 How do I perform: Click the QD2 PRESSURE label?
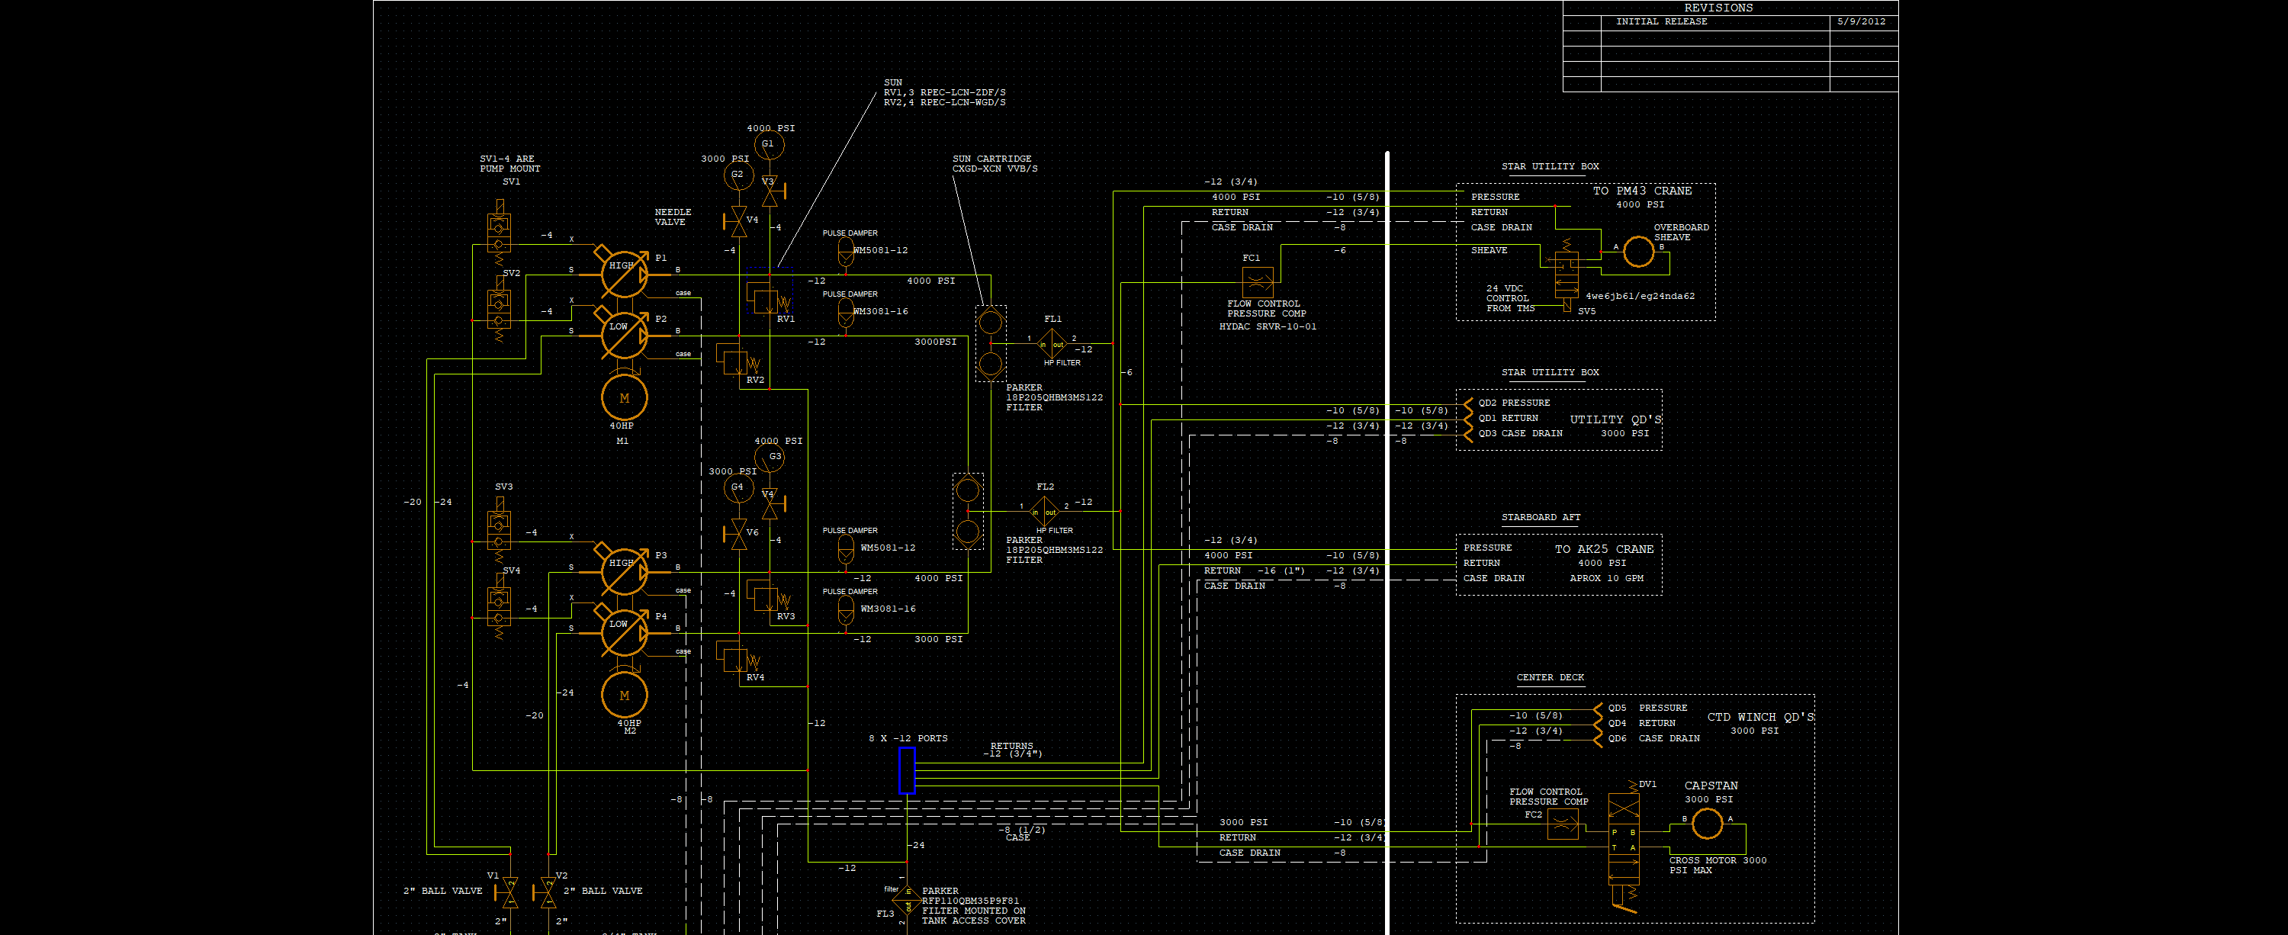coord(1513,402)
